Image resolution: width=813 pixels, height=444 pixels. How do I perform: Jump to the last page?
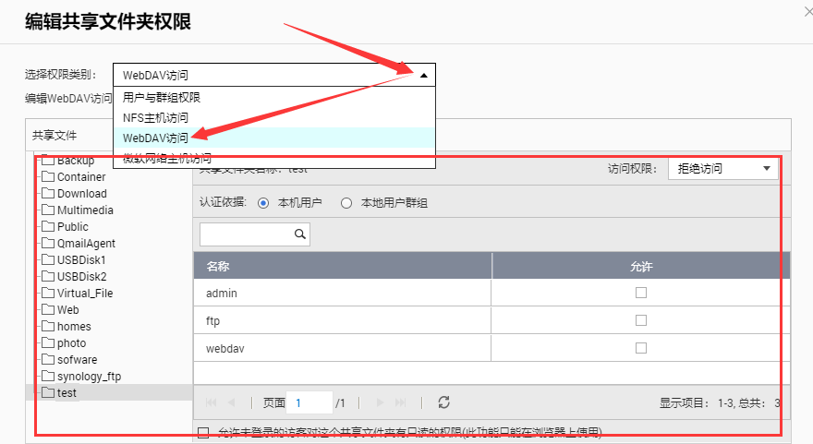click(400, 402)
